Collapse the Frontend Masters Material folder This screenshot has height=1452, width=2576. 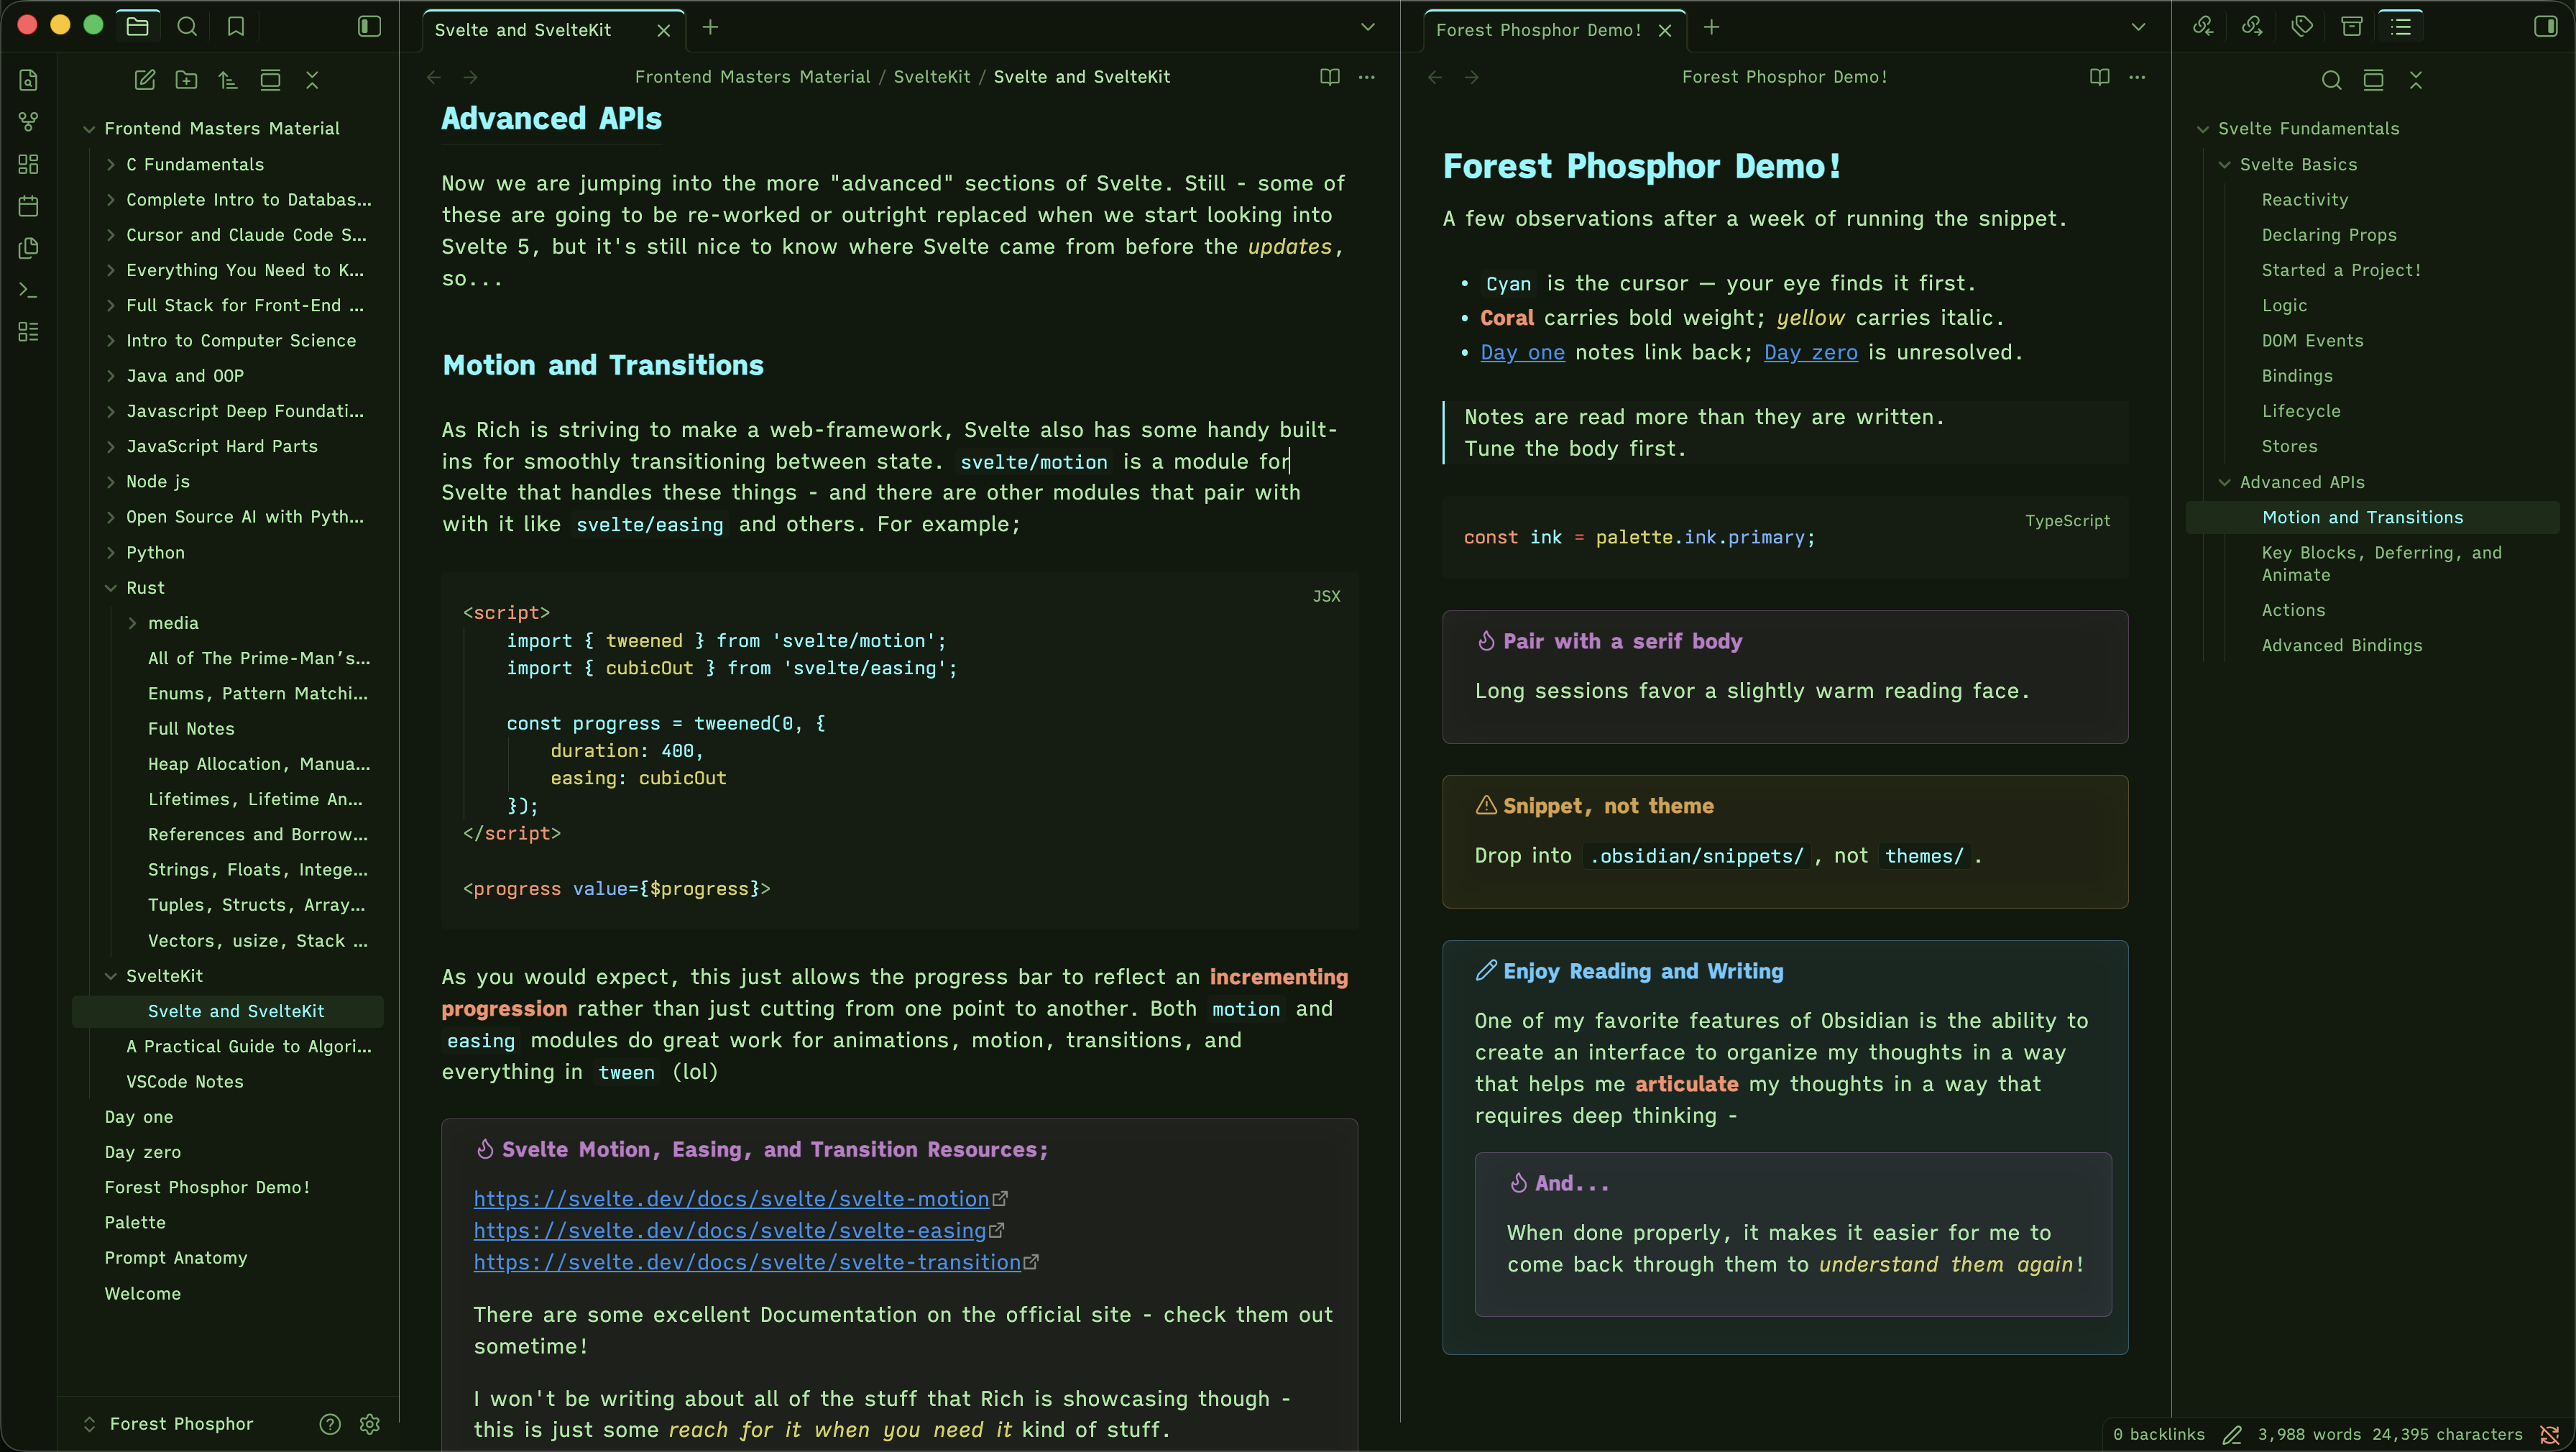[x=89, y=129]
